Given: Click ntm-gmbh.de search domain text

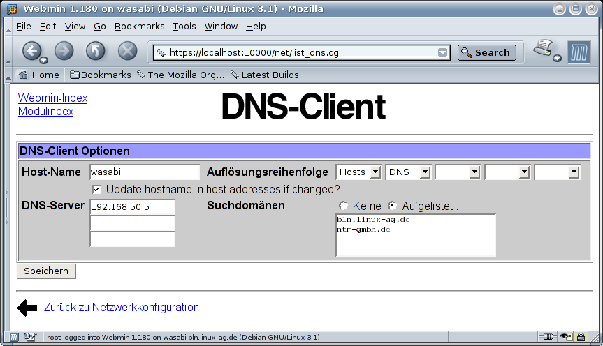Looking at the screenshot, I should click(x=363, y=230).
